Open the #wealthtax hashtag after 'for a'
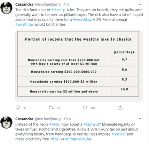This screenshot has width=149, height=144. pyautogui.click(x=82, y=20)
